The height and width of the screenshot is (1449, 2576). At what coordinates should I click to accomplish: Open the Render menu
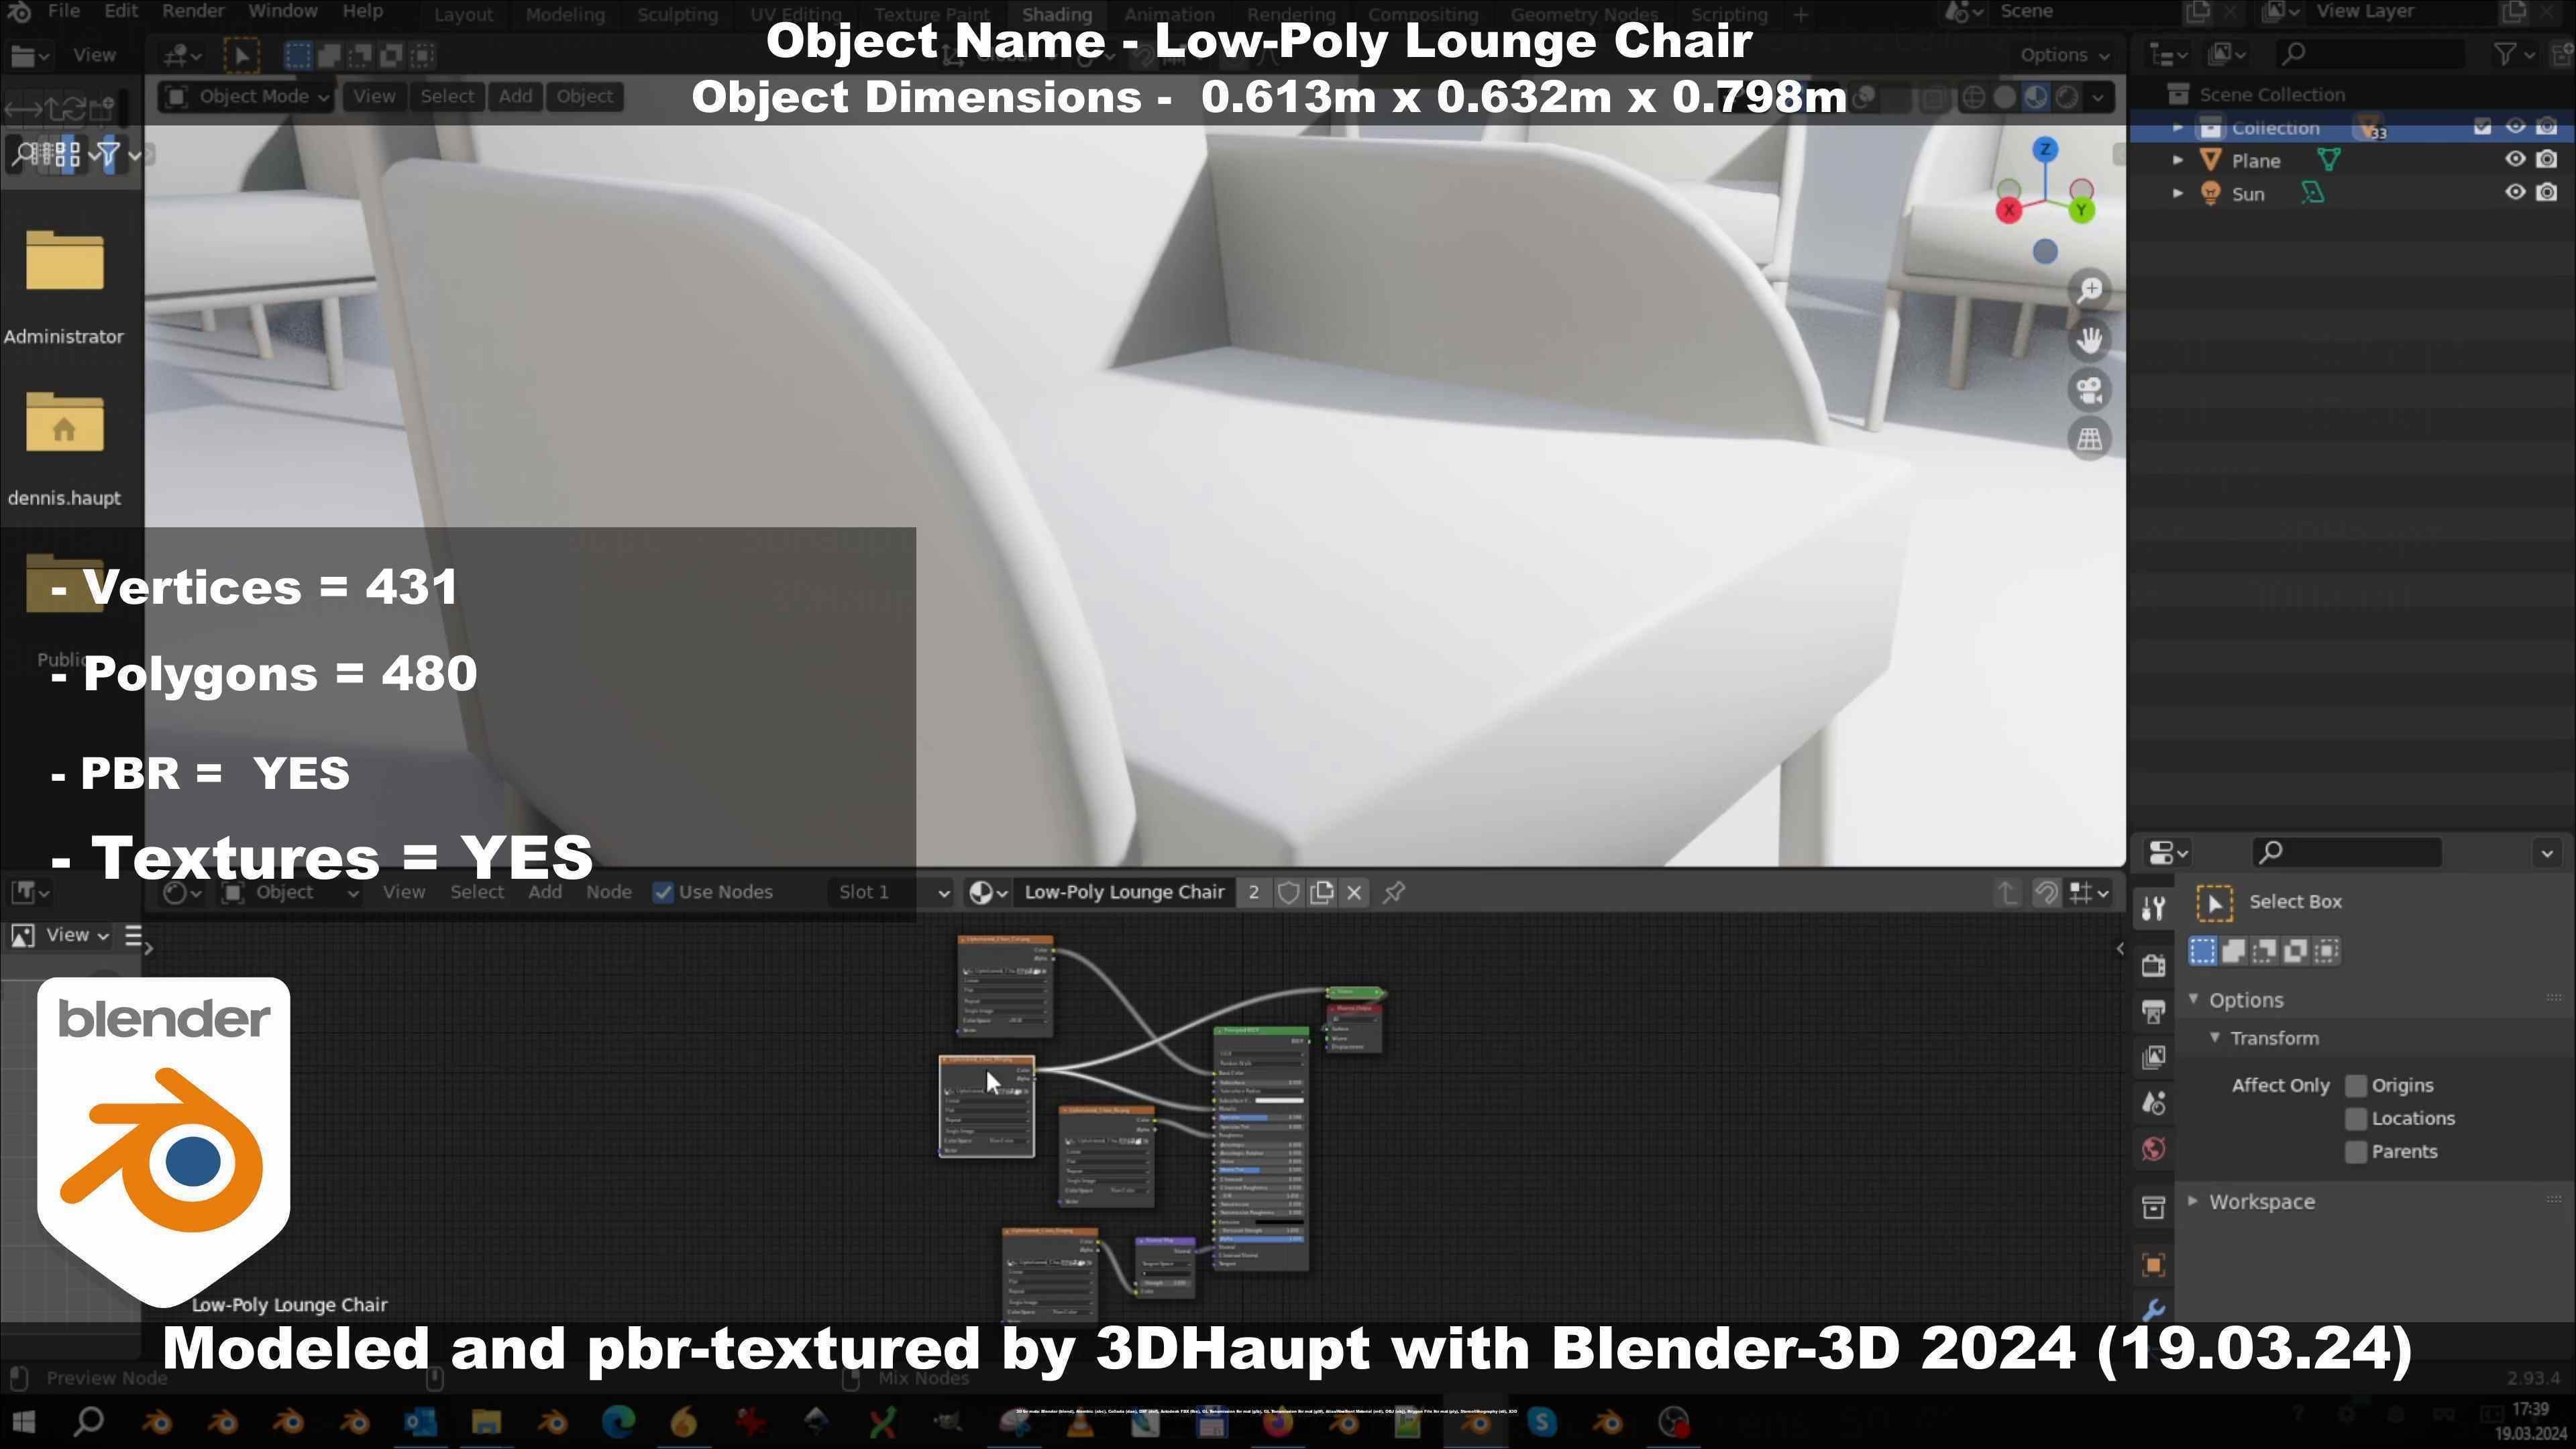193,12
